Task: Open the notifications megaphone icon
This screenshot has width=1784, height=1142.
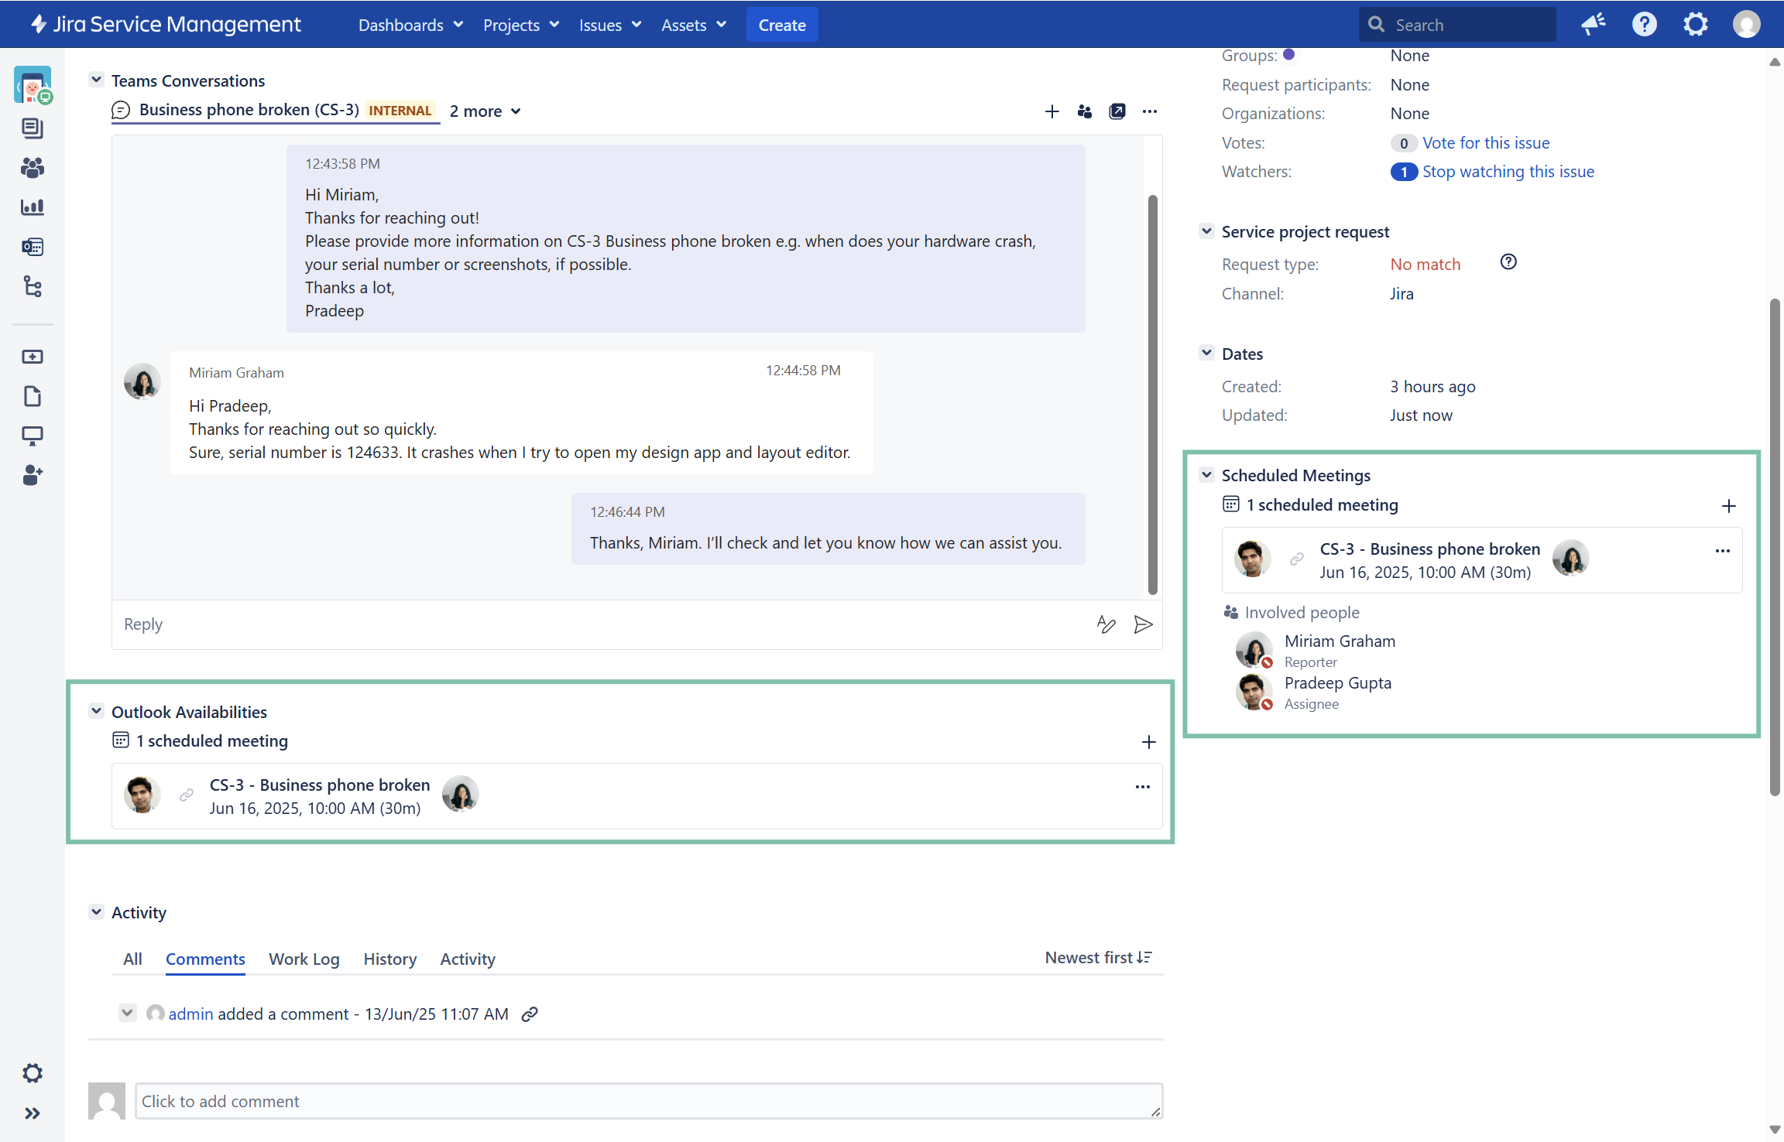Action: pos(1593,25)
